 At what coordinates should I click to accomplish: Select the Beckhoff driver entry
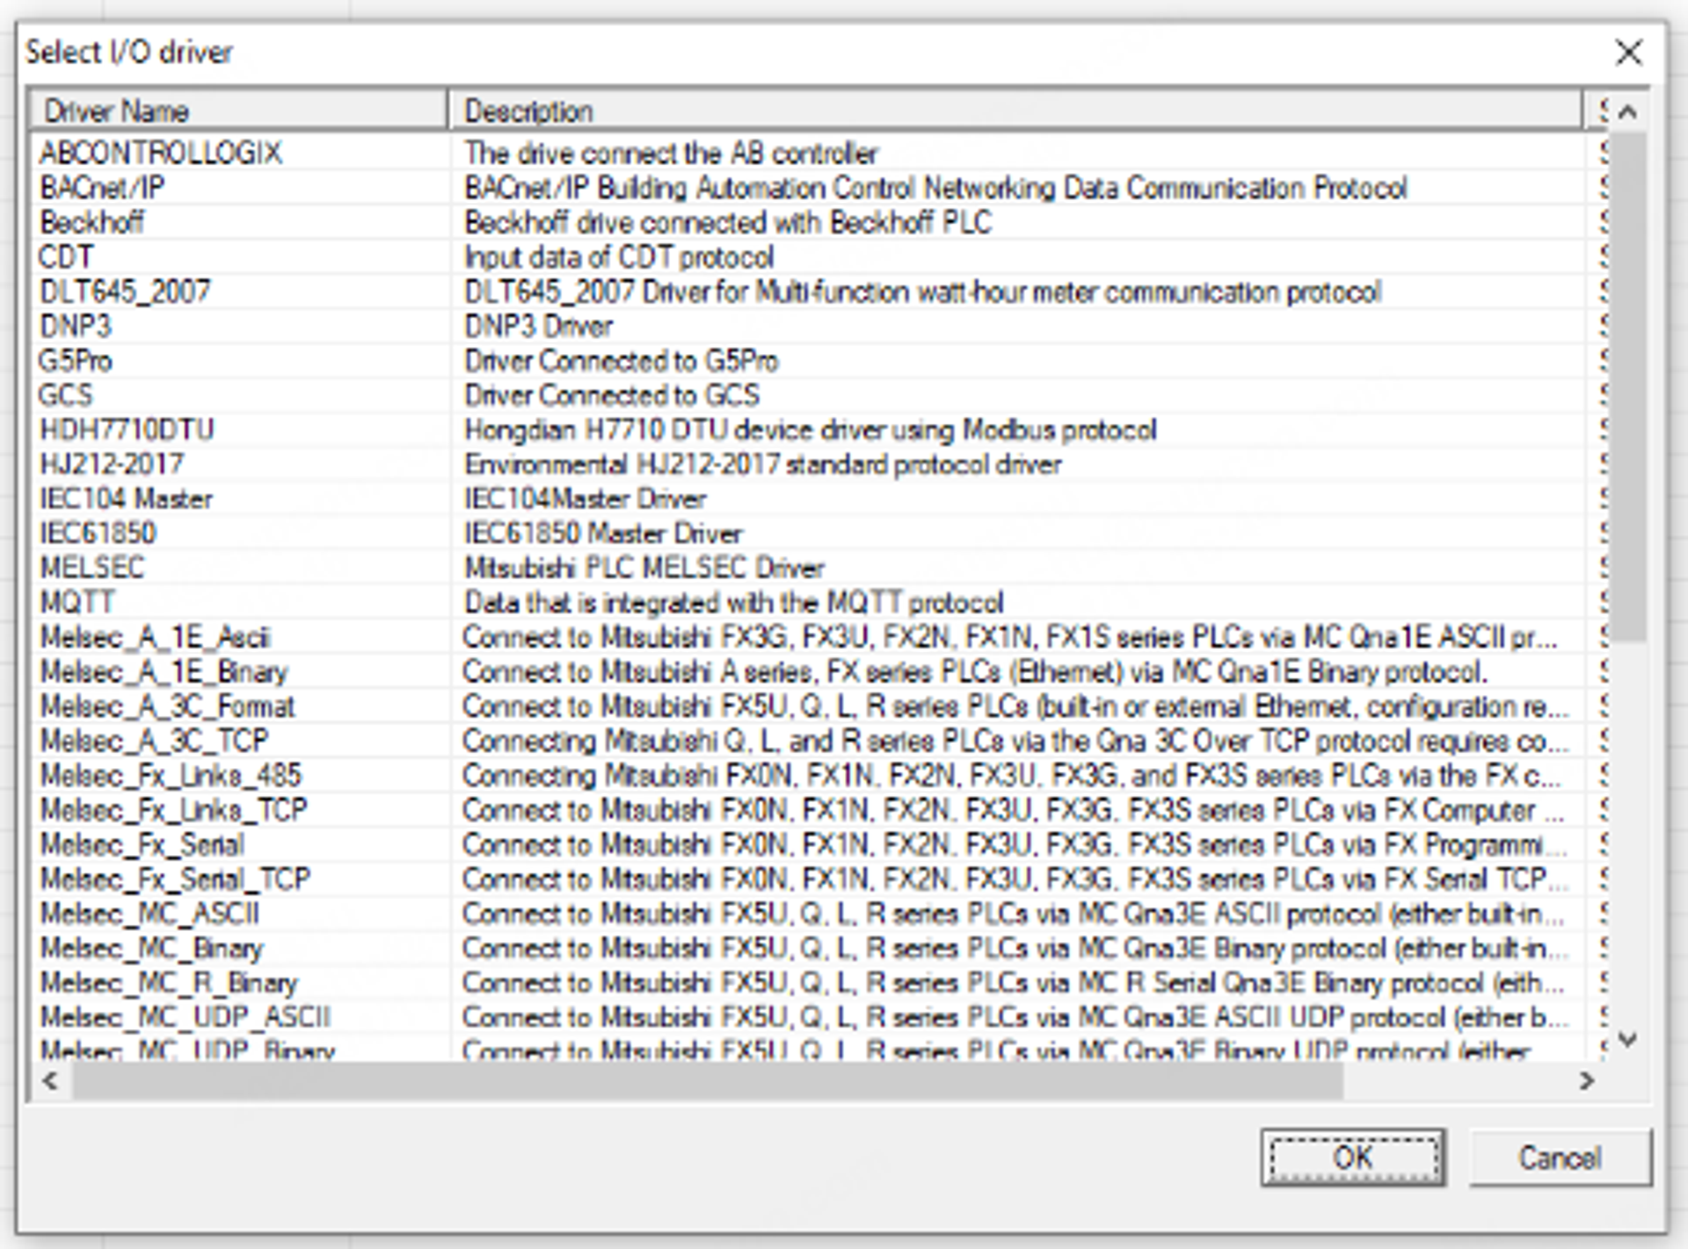(91, 222)
